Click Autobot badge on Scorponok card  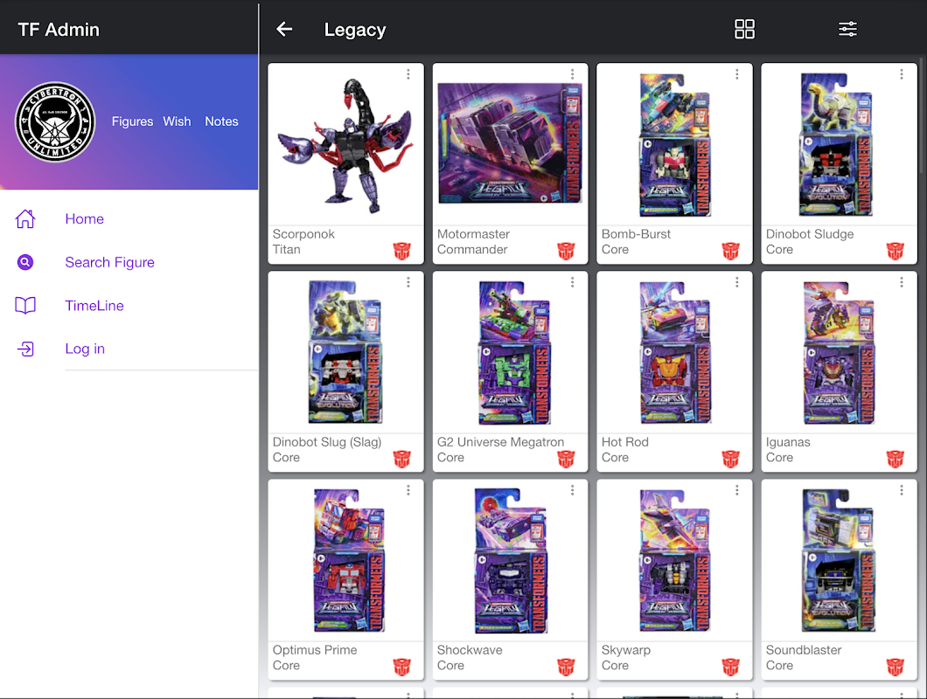point(402,251)
